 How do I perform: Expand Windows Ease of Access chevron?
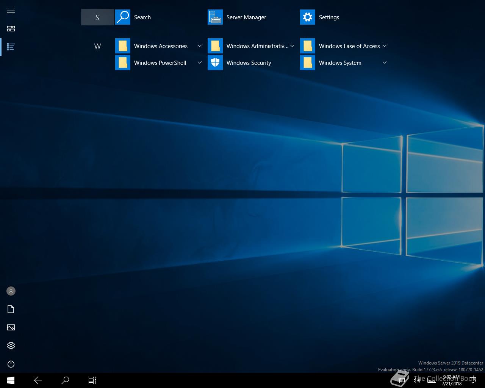(385, 46)
